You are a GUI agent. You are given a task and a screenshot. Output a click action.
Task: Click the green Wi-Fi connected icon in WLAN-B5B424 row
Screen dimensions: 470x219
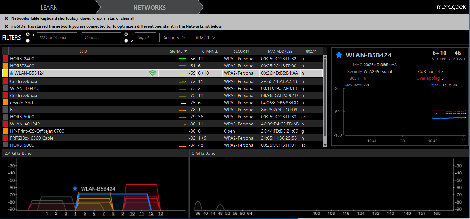(x=153, y=73)
